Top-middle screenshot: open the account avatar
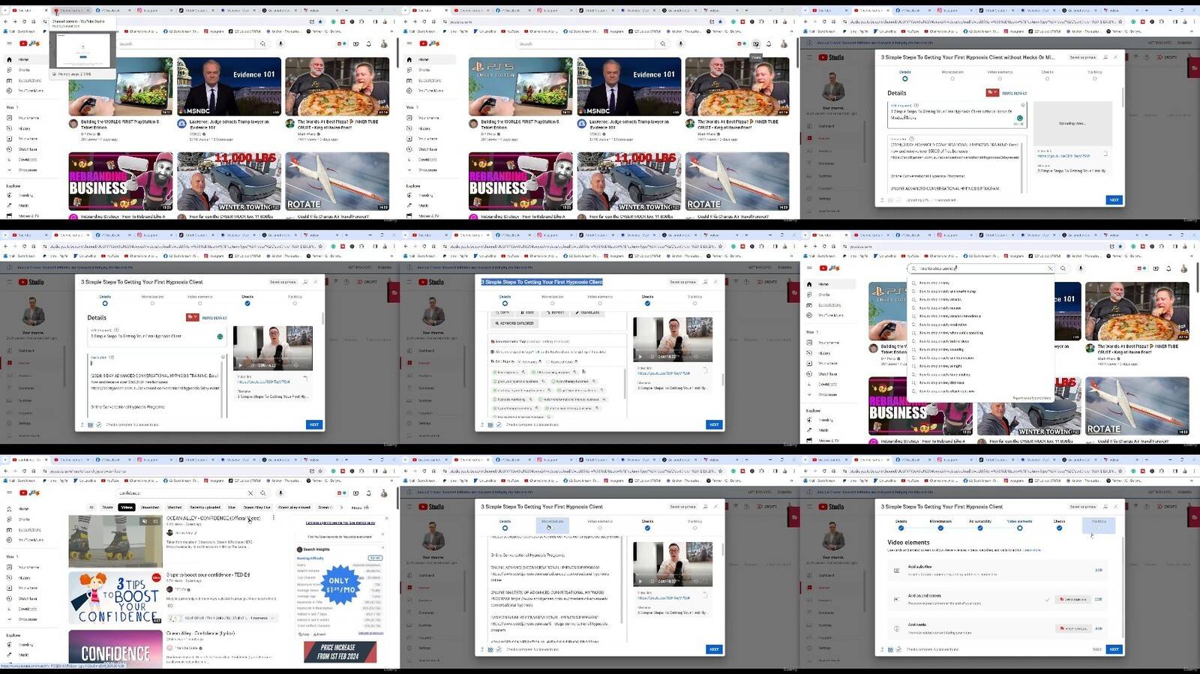Screen dimensions: 1200x674 (784, 43)
